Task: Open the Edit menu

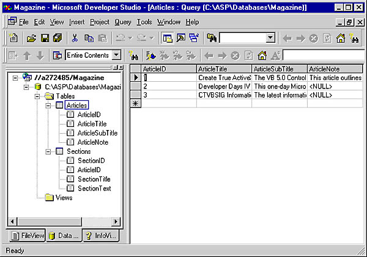Action: [39, 22]
